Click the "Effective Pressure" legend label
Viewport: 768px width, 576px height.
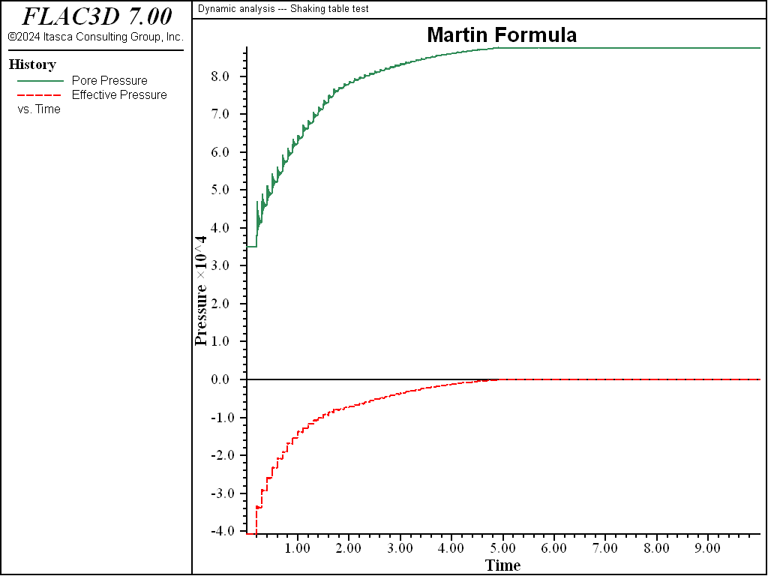pos(119,95)
